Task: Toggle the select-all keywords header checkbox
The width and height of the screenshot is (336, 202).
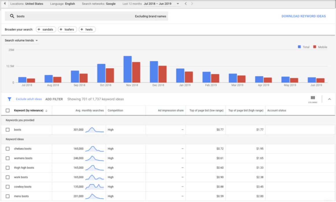Action: [x=8, y=111]
